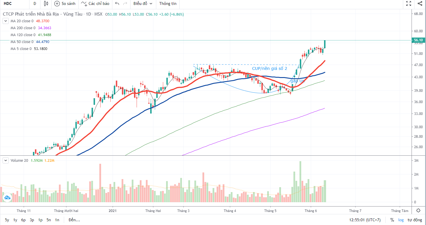Viewport: 426px width, 225px height.
Task: Open the candlestick chart style selector
Action: (46, 4)
